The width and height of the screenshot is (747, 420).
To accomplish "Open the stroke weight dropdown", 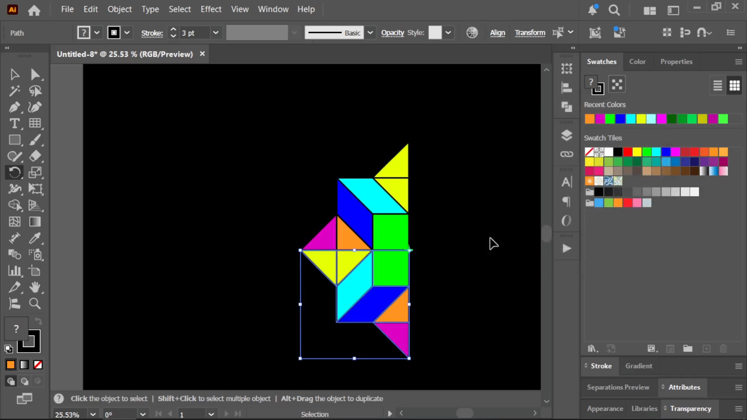I will (x=216, y=33).
